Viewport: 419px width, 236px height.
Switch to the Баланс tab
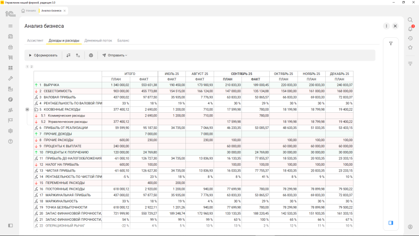(123, 40)
